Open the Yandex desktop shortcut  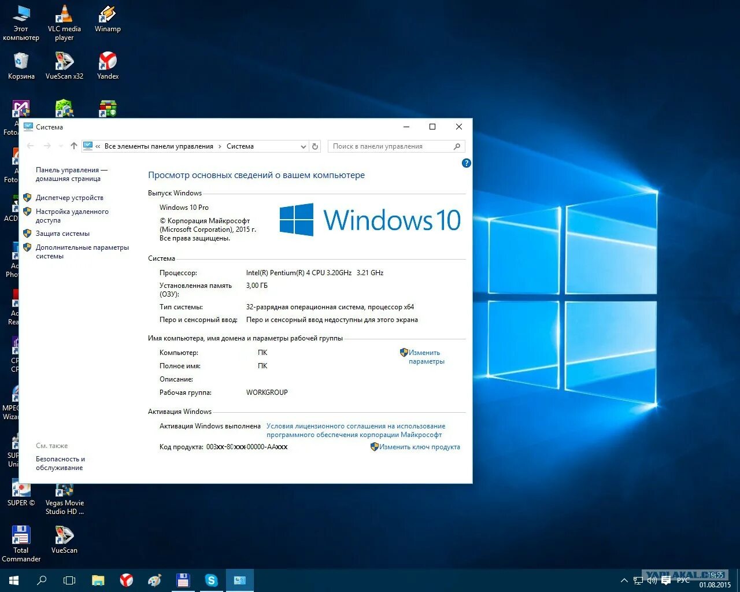tap(108, 65)
